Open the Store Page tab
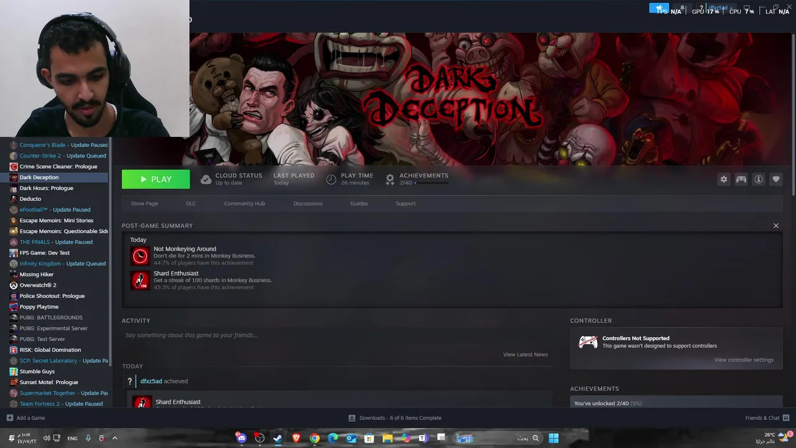The image size is (796, 448). (144, 203)
